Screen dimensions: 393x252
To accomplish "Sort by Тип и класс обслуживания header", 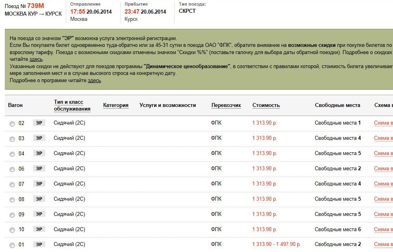I will tap(72, 105).
